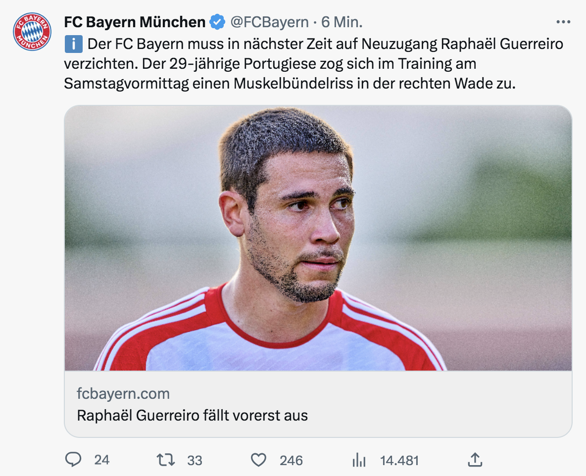The height and width of the screenshot is (476, 586).
Task: Open headline Raphaël Guerreiro fällt vorerst aus
Action: [192, 415]
